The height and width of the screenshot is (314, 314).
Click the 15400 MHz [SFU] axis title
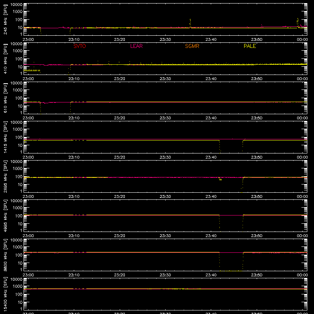(x=5, y=294)
